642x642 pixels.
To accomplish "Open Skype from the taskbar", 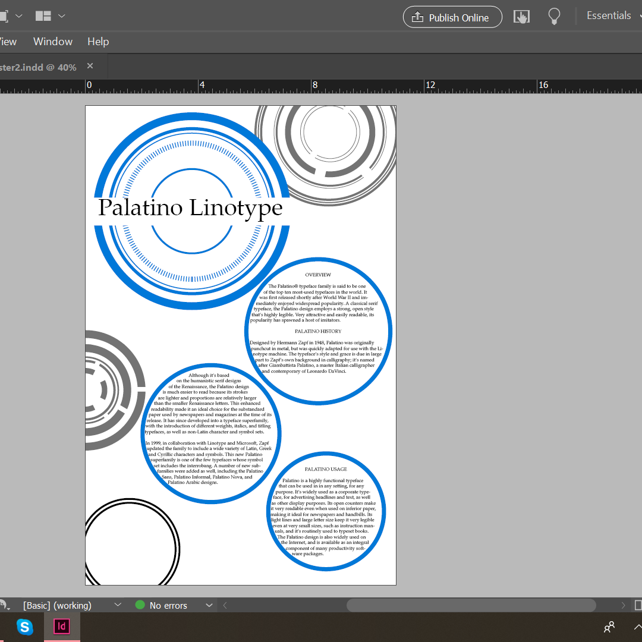I will pos(24,627).
